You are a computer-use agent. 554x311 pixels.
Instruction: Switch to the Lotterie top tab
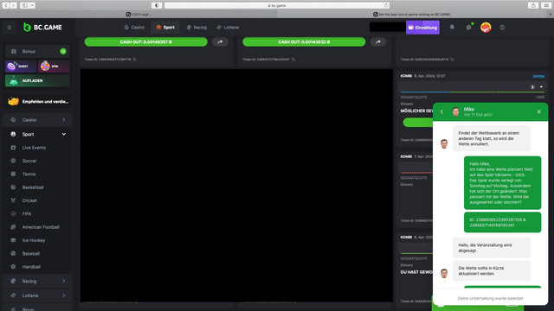228,27
